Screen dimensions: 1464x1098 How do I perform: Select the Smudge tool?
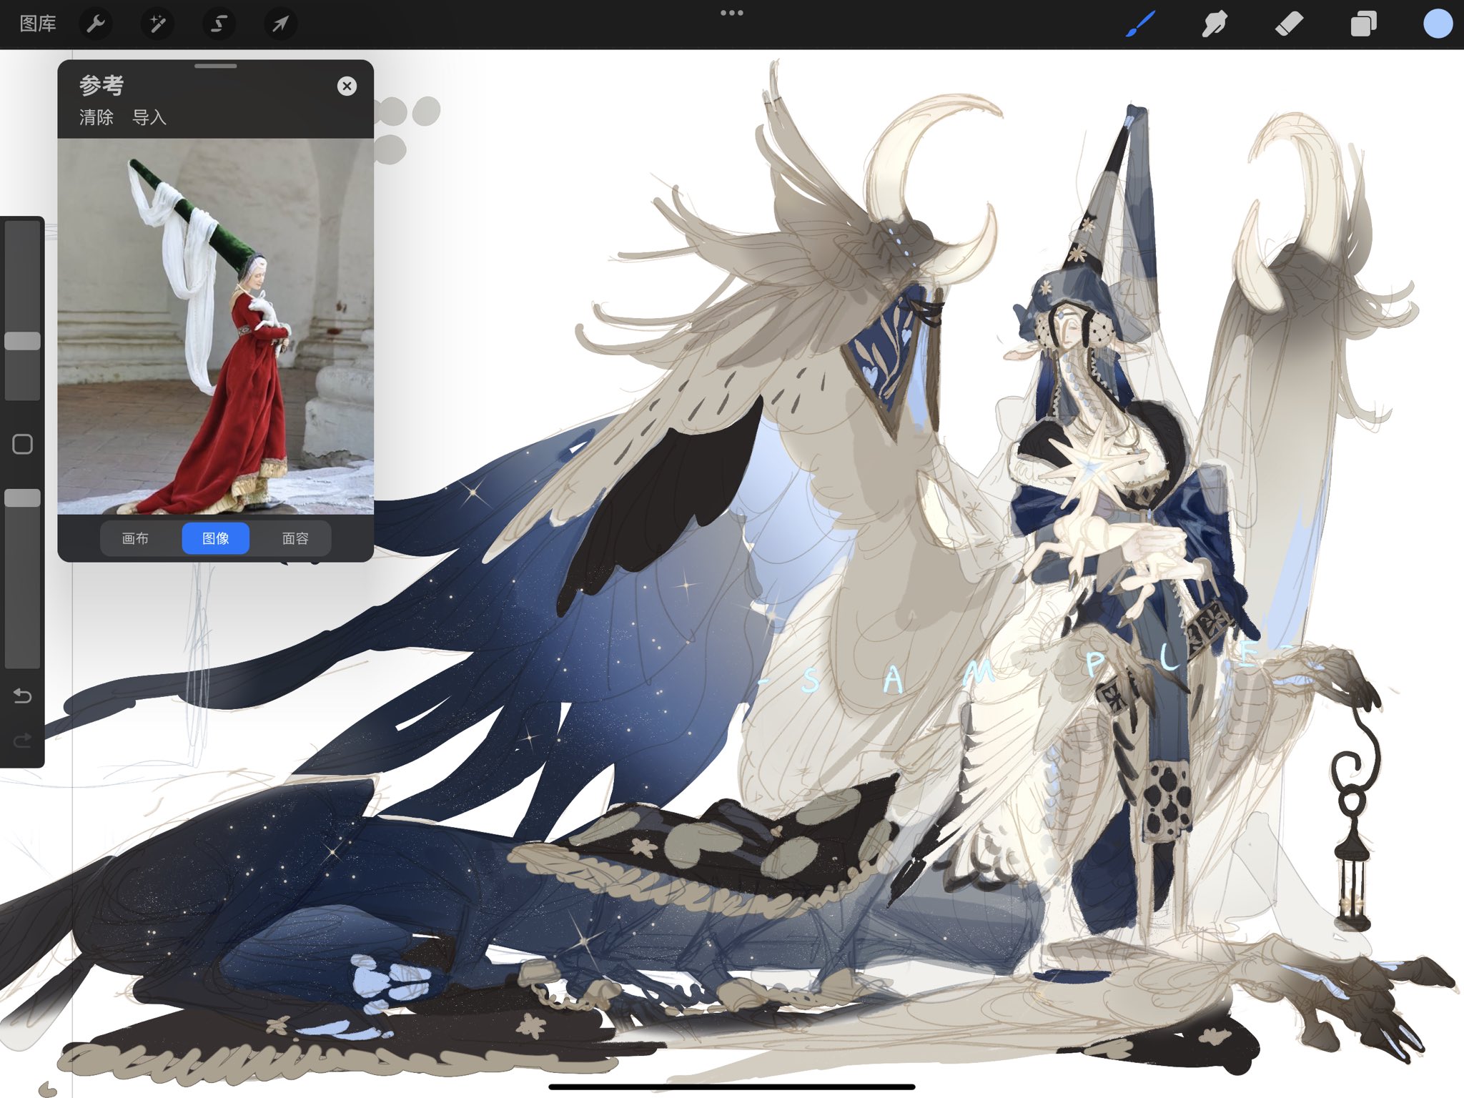tap(1215, 24)
